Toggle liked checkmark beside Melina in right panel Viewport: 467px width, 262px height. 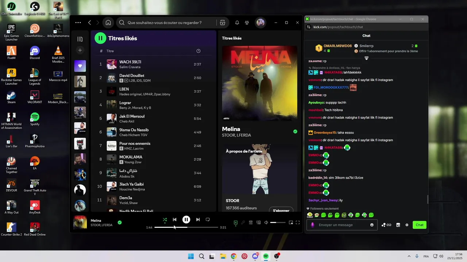tap(295, 132)
